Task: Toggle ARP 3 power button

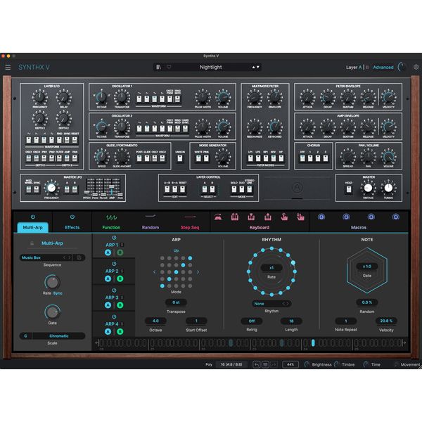Action: tap(114, 290)
